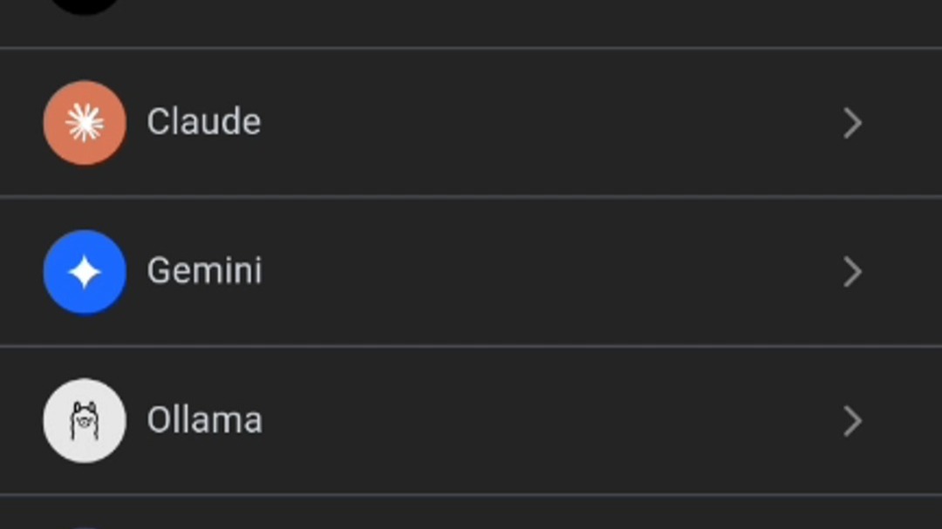Tap the four-point star inside Gemini's avatar
The height and width of the screenshot is (529, 942).
85,273
